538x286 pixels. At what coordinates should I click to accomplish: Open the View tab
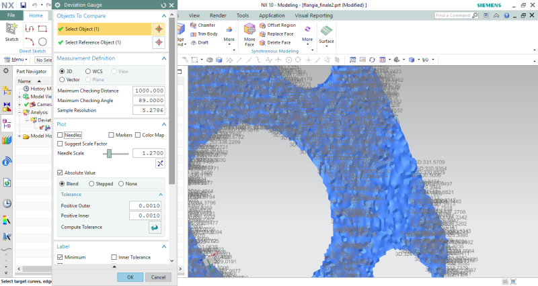(194, 15)
